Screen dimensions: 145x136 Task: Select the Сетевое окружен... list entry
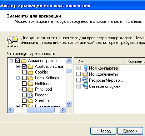click(106, 86)
